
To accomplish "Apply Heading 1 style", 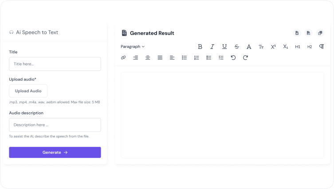I will click(298, 47).
